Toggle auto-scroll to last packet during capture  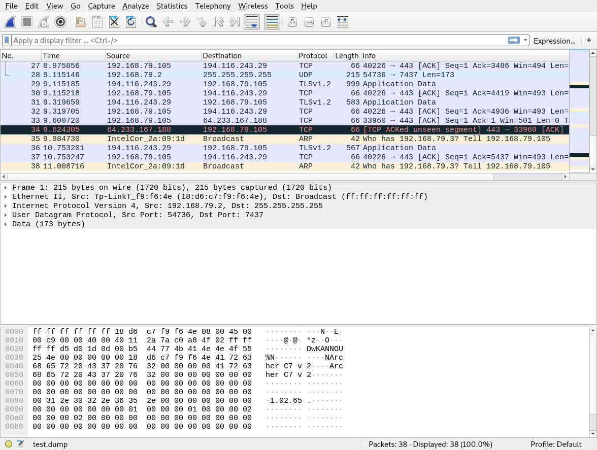tap(252, 22)
